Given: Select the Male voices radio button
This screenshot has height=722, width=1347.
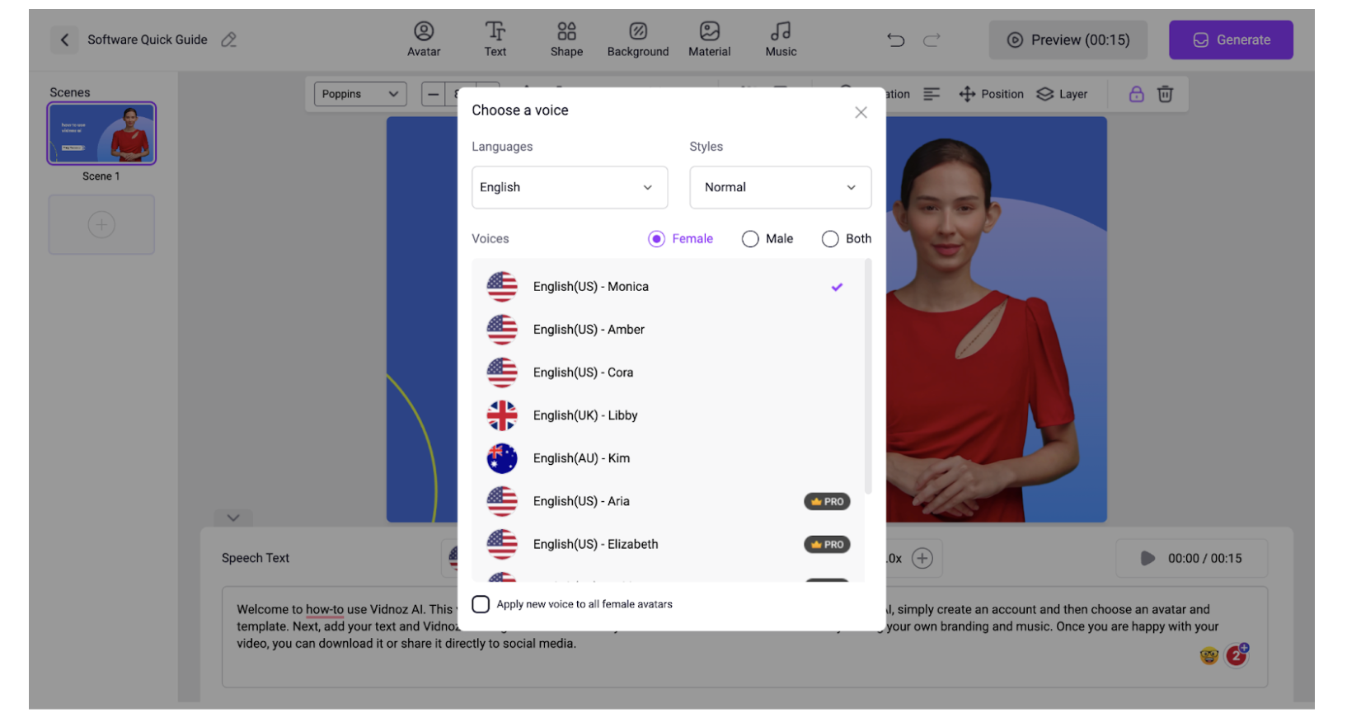Looking at the screenshot, I should (x=750, y=238).
